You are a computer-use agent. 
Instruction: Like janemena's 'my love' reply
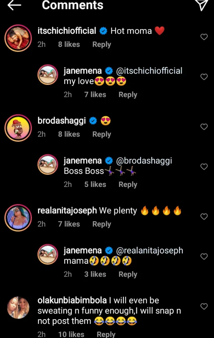(204, 77)
